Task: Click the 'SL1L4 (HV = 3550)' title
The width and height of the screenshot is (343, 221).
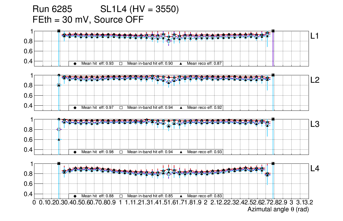Action: [139, 10]
